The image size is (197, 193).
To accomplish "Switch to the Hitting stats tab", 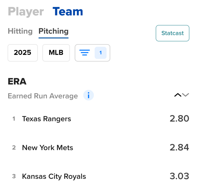I will (20, 31).
